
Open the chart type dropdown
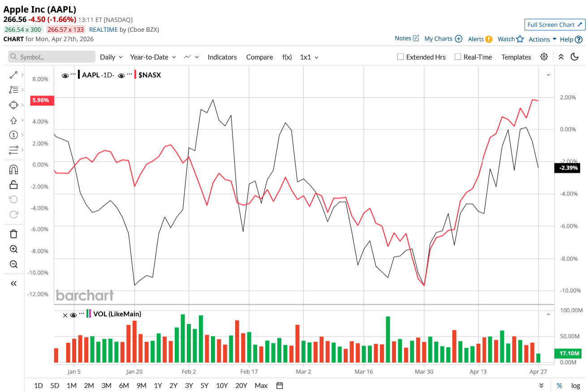(192, 57)
